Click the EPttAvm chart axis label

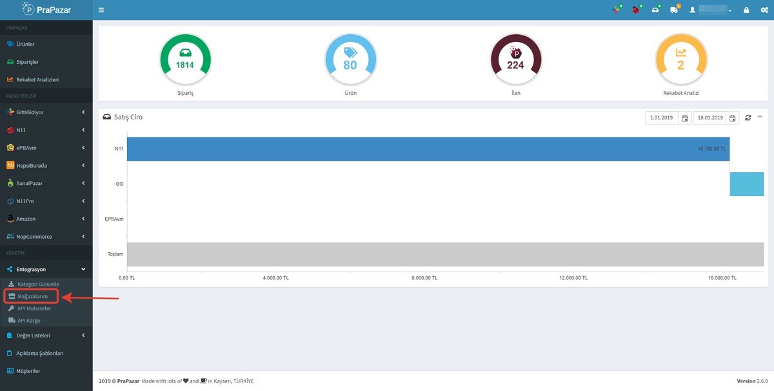(x=114, y=219)
